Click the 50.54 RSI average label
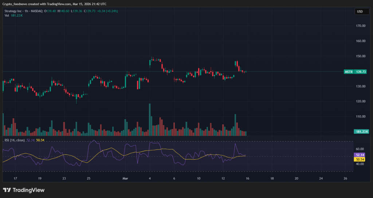373x198 pixels. point(359,159)
